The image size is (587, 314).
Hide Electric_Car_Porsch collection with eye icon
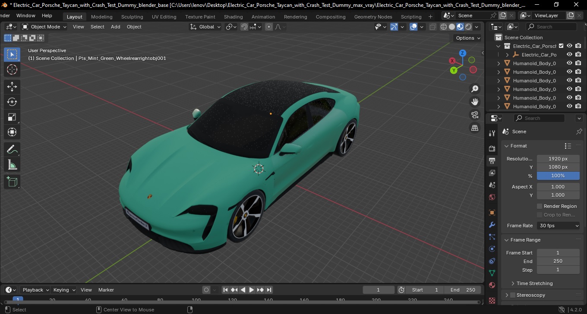pos(569,46)
